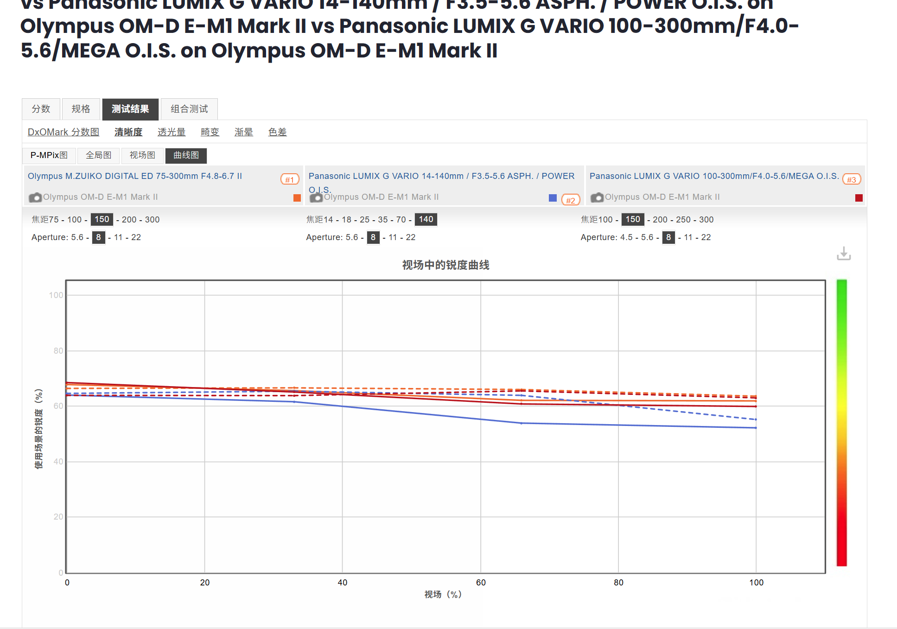
Task: Select focal length 18 for Panasonic 14-140mm
Action: click(x=347, y=220)
